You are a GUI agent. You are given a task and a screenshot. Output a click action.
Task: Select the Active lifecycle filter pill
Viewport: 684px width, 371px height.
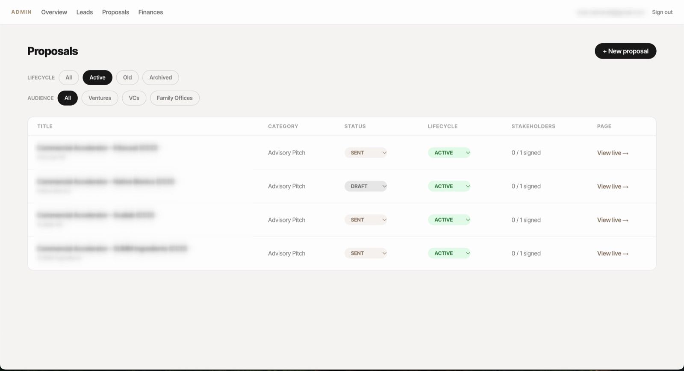pos(97,77)
